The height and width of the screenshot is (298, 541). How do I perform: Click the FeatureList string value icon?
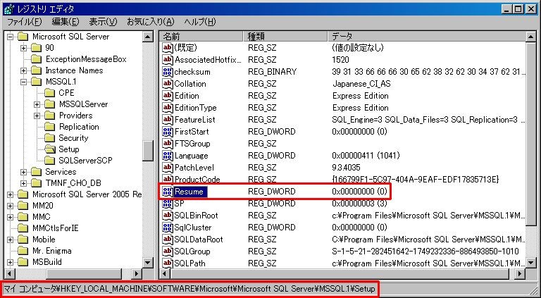point(168,120)
